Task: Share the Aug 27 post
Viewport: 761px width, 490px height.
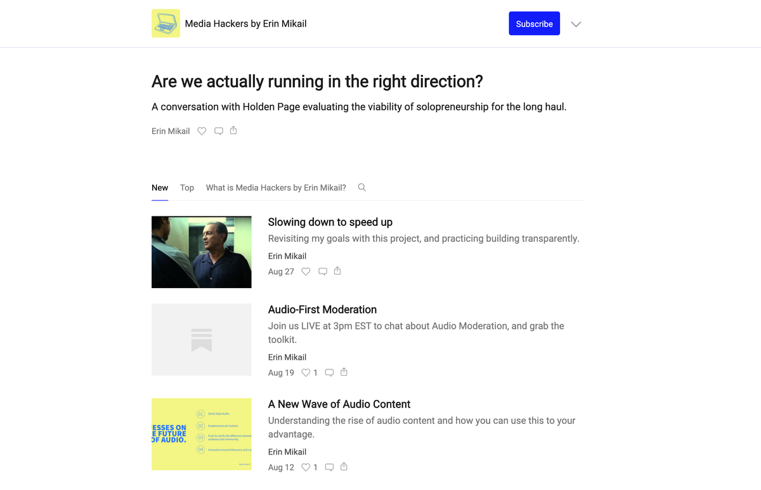Action: click(x=337, y=271)
